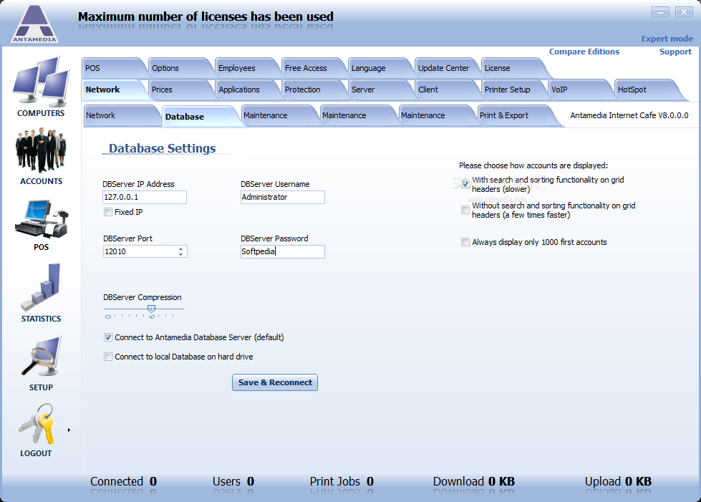The image size is (701, 502).
Task: Click in the DBServer Username field
Action: pos(283,197)
